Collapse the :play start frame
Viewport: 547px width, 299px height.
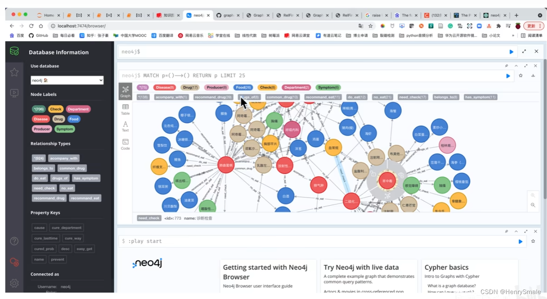pyautogui.click(x=516, y=231)
